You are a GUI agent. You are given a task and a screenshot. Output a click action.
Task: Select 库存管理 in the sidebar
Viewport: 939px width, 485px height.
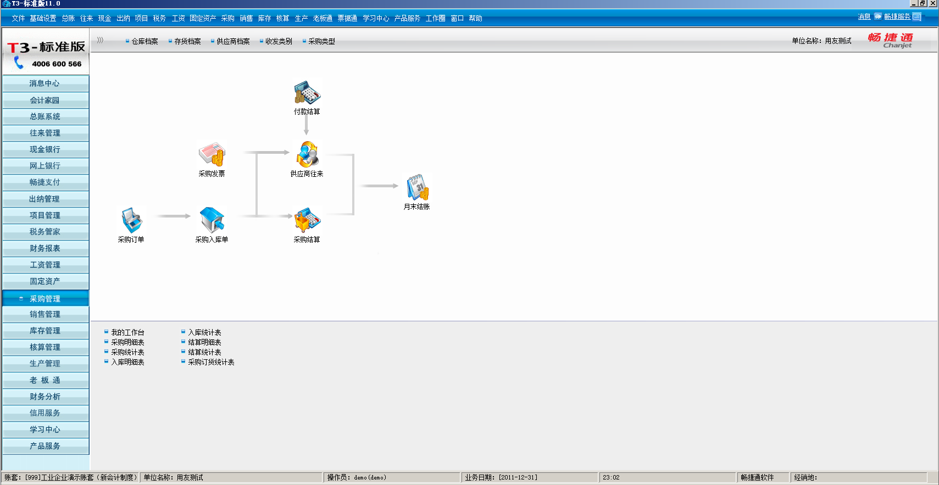[x=46, y=331]
